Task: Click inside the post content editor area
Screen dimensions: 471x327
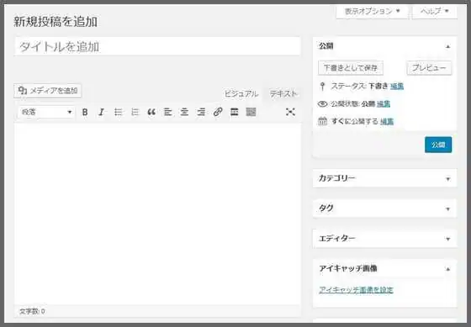Action: click(157, 214)
